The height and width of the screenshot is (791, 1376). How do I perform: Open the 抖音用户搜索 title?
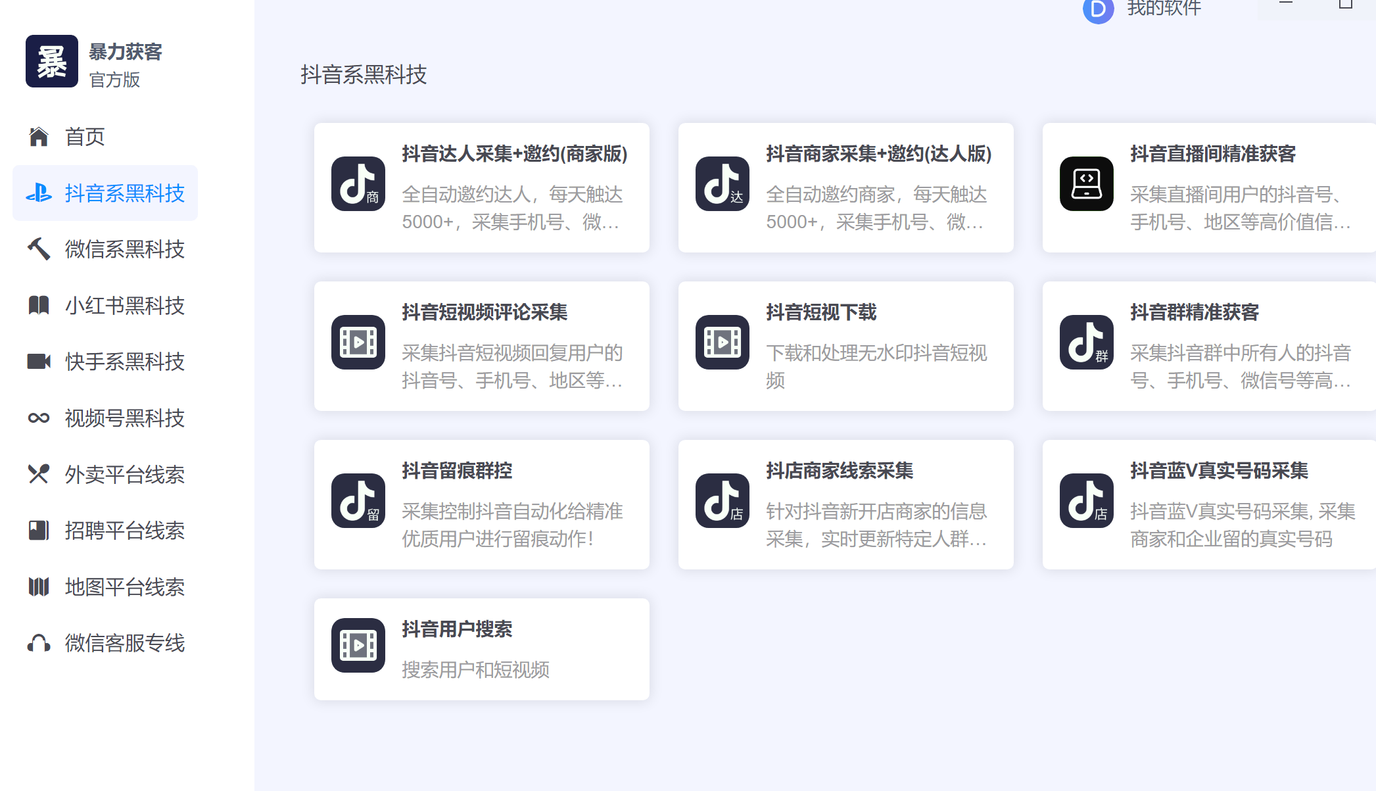[457, 629]
